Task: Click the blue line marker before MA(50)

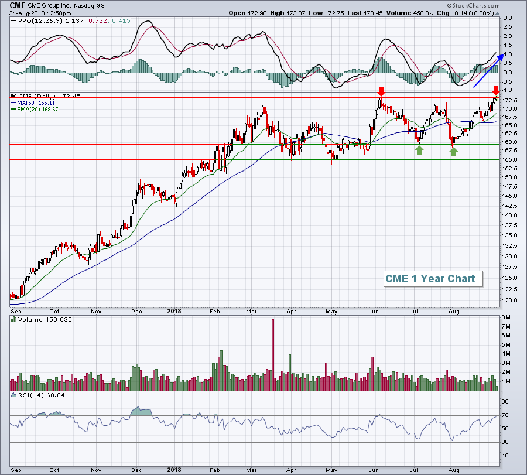Action: pos(14,103)
